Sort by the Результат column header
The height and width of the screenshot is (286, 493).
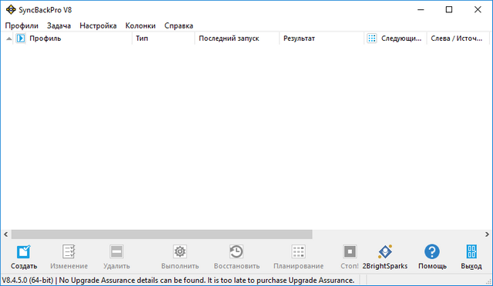(321, 38)
